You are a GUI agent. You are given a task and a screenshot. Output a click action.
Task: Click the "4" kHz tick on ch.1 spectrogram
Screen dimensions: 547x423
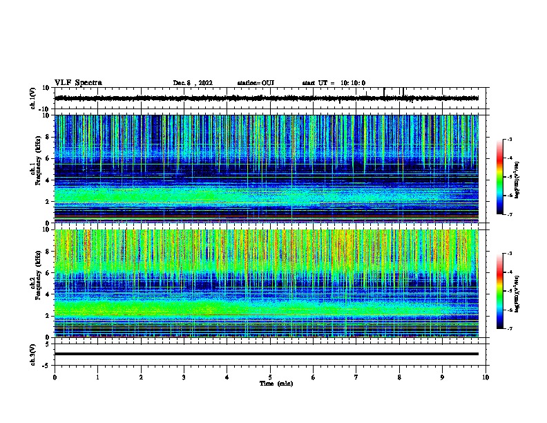click(x=48, y=180)
